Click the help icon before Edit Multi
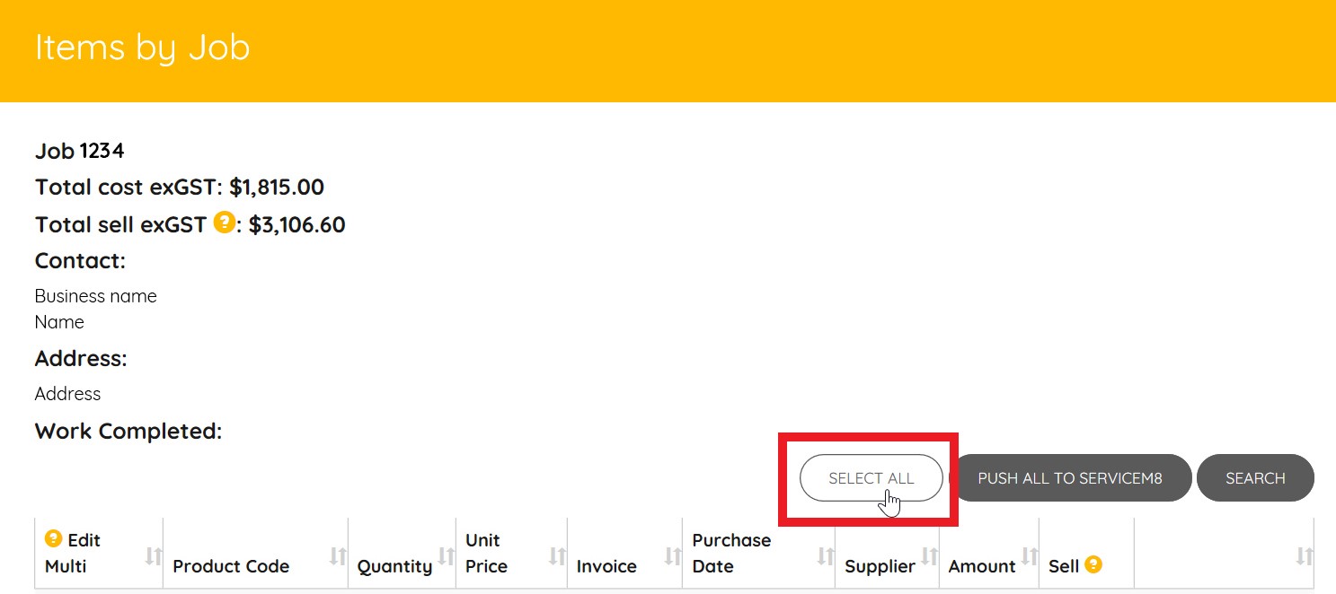Viewport: 1336px width, 594px height. click(x=54, y=539)
